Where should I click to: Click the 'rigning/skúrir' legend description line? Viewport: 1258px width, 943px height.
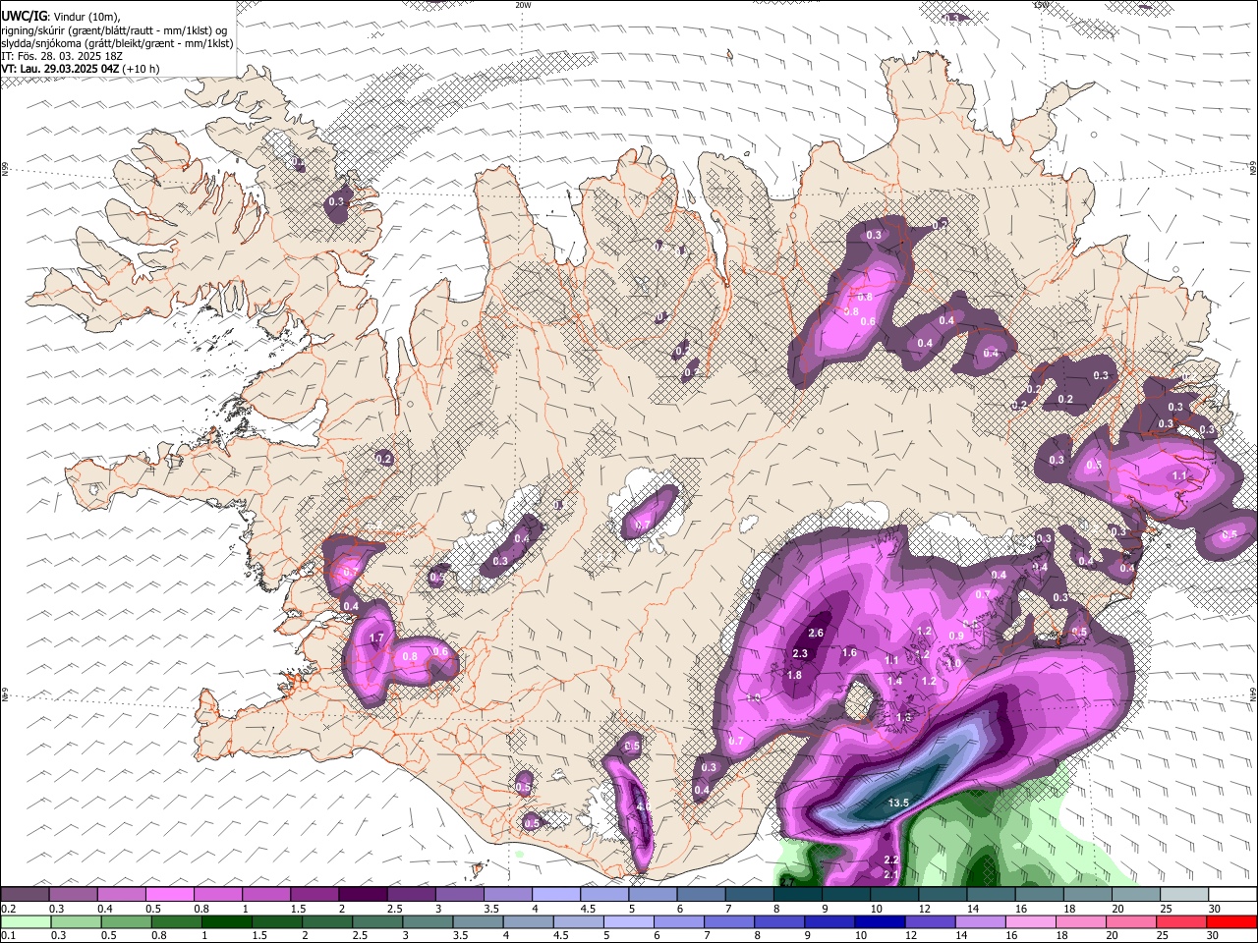coord(114,29)
